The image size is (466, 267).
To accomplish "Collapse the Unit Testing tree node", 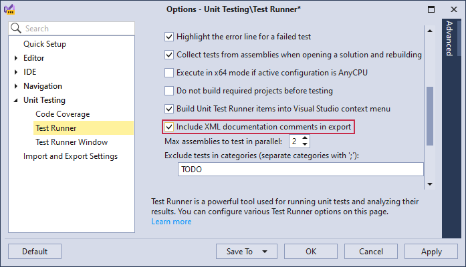I will point(16,101).
